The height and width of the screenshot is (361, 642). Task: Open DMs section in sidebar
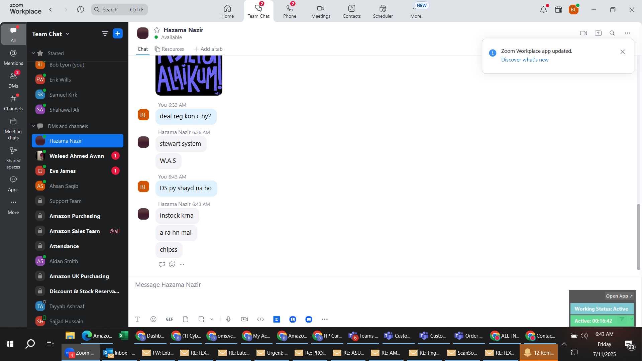click(x=13, y=80)
